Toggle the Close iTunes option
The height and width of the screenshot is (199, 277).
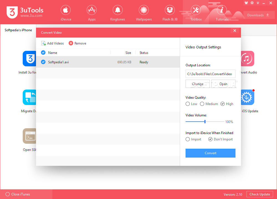pos(18,194)
